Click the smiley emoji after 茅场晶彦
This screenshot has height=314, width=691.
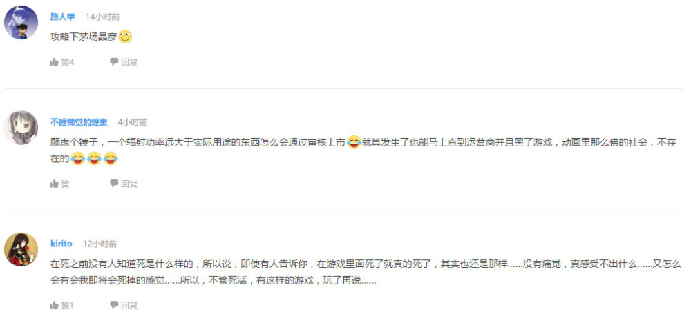[125, 37]
